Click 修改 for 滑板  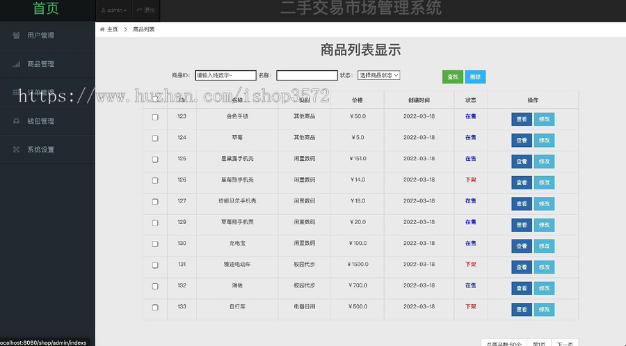pyautogui.click(x=544, y=288)
